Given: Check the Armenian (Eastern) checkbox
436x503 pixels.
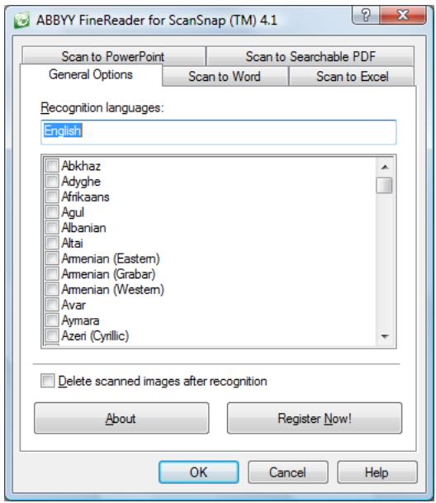Looking at the screenshot, I should pyautogui.click(x=52, y=259).
